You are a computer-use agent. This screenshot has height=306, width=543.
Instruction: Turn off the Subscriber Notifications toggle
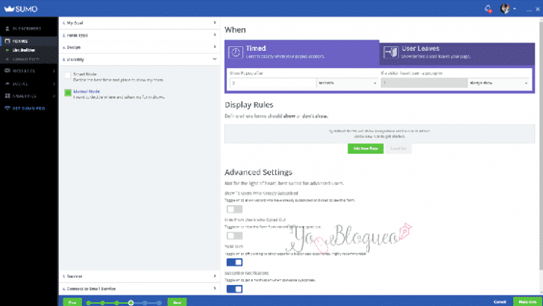pos(233,289)
